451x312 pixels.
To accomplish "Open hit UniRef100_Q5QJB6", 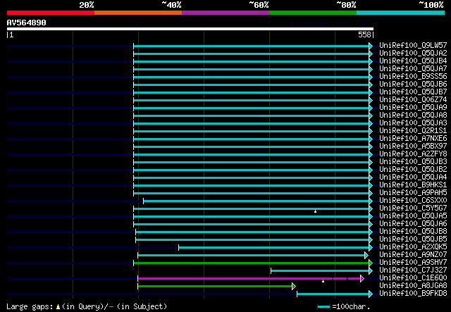I will point(413,84).
